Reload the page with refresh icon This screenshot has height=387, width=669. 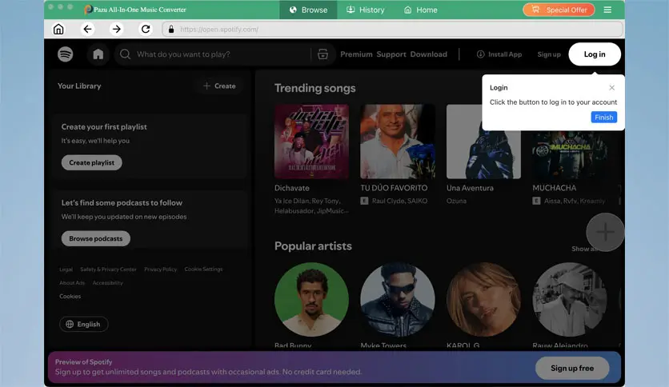click(146, 29)
